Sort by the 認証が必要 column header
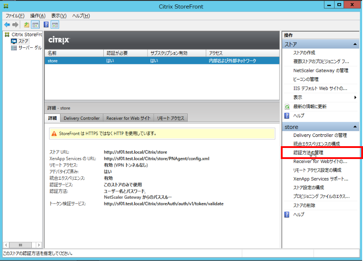Image resolution: width=363 pixels, height=261 pixels. [x=125, y=53]
